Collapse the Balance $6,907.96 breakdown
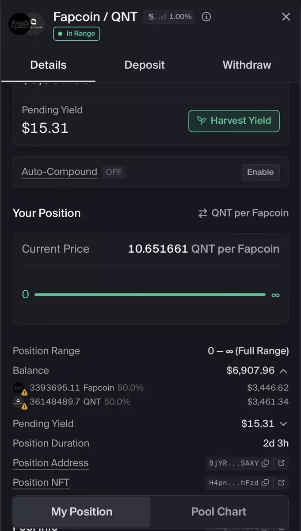The height and width of the screenshot is (531, 301). pyautogui.click(x=283, y=371)
